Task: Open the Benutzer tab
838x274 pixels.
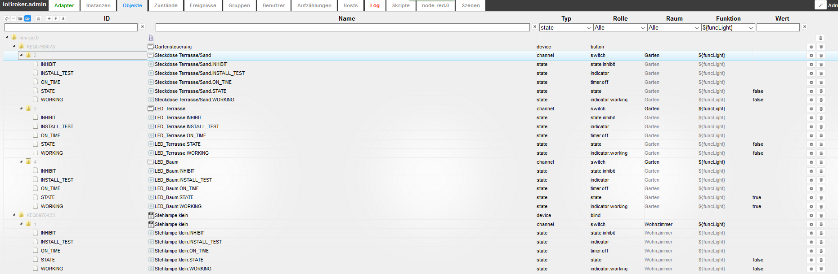Action: (x=274, y=5)
